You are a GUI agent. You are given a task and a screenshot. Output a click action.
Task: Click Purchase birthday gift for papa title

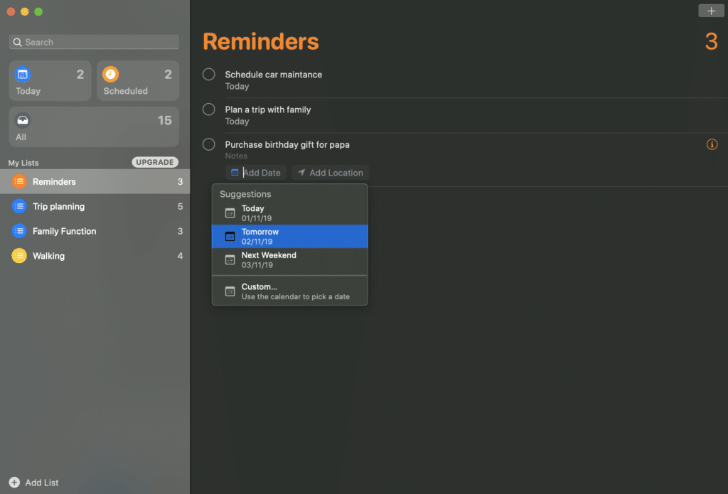coord(287,144)
